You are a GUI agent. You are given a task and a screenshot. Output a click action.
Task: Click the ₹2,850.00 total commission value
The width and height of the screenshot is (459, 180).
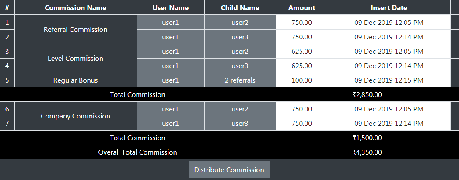tap(367, 94)
